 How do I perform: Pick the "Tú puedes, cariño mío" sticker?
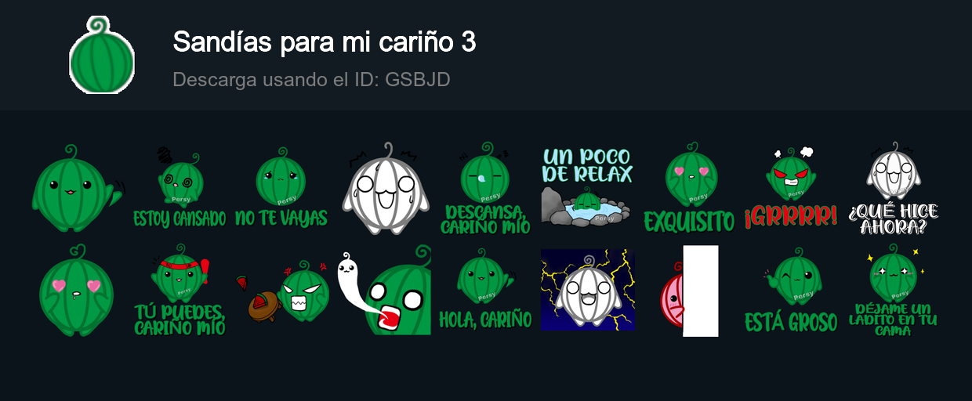click(x=180, y=290)
